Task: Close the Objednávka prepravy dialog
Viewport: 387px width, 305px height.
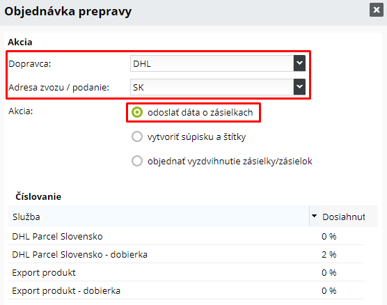Action: [x=377, y=10]
